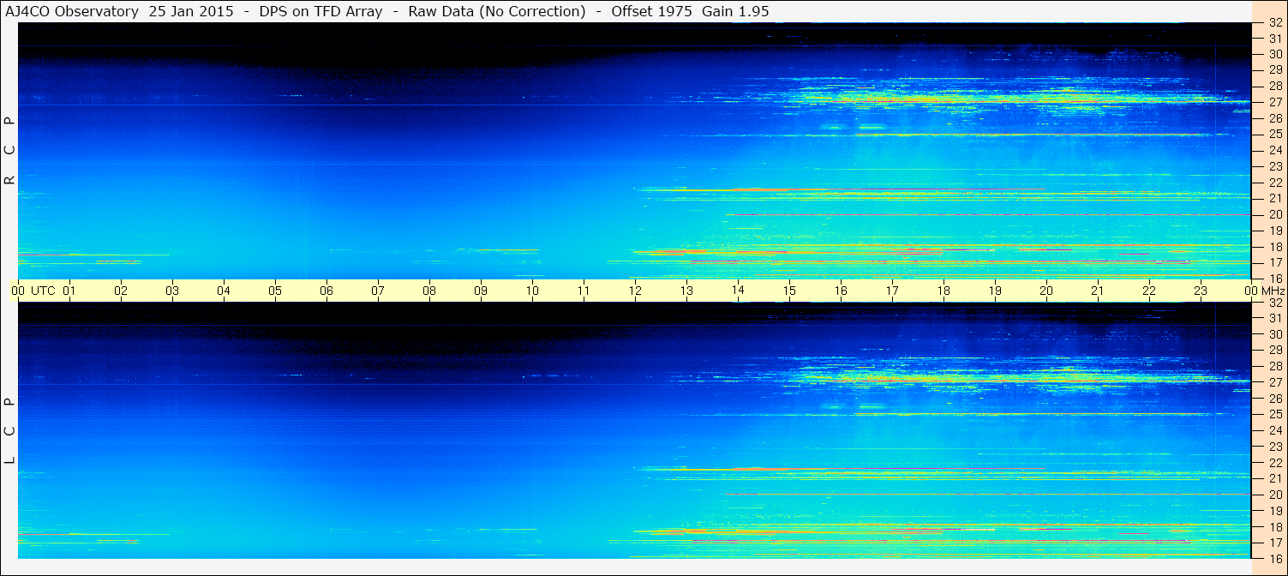Select hour 21 on the UTC time axis
The height and width of the screenshot is (576, 1288).
[x=1098, y=291]
